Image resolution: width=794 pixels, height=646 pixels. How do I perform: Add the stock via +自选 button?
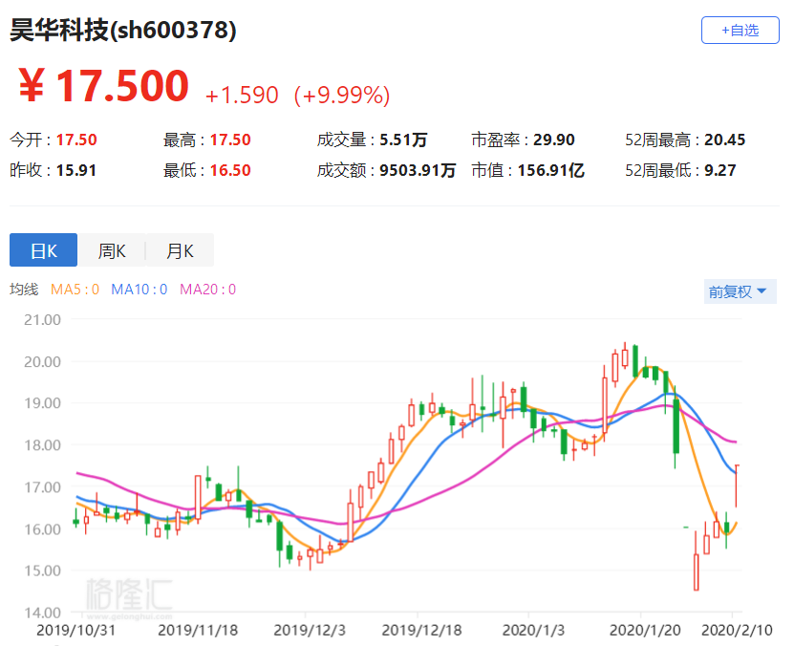click(x=740, y=31)
